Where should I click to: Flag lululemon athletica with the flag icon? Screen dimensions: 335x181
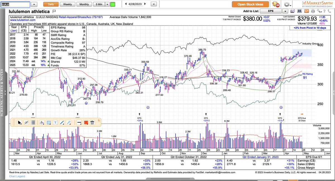54,11
